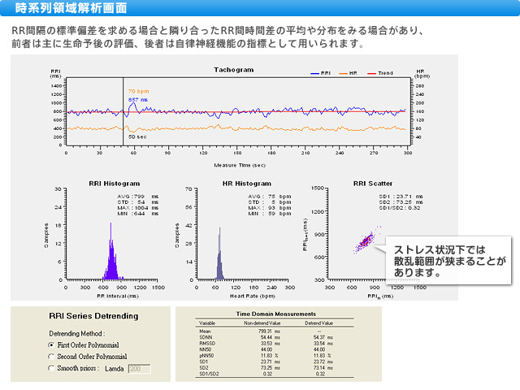
Task: Click the NN50 row label
Action: pyautogui.click(x=206, y=349)
